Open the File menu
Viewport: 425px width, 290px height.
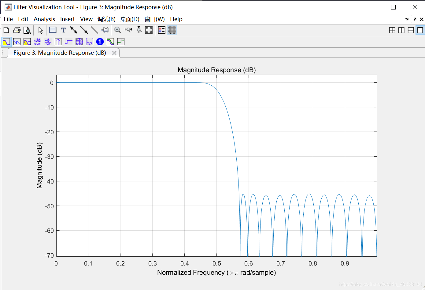click(x=8, y=19)
